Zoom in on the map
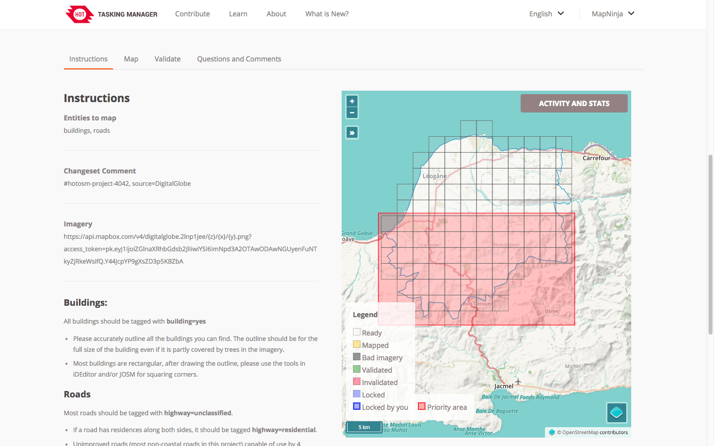The width and height of the screenshot is (714, 446). 352,101
